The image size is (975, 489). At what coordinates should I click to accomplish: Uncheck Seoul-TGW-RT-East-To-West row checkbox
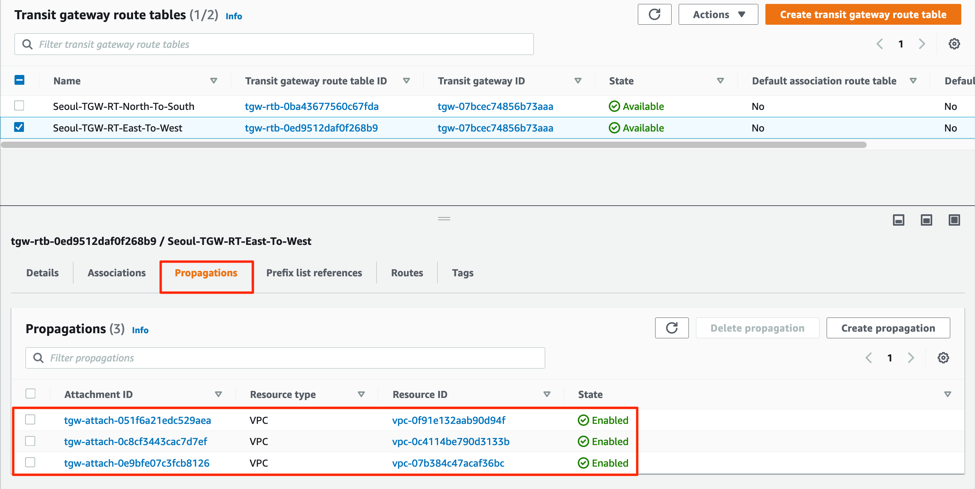click(19, 128)
